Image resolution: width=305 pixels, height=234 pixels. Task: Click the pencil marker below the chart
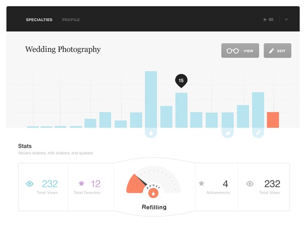[x=258, y=133]
